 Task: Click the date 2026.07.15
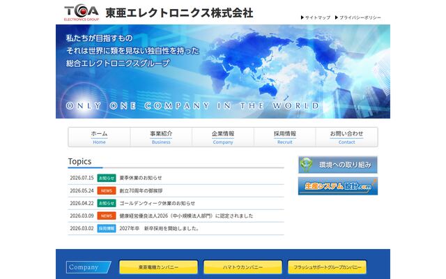82,178
